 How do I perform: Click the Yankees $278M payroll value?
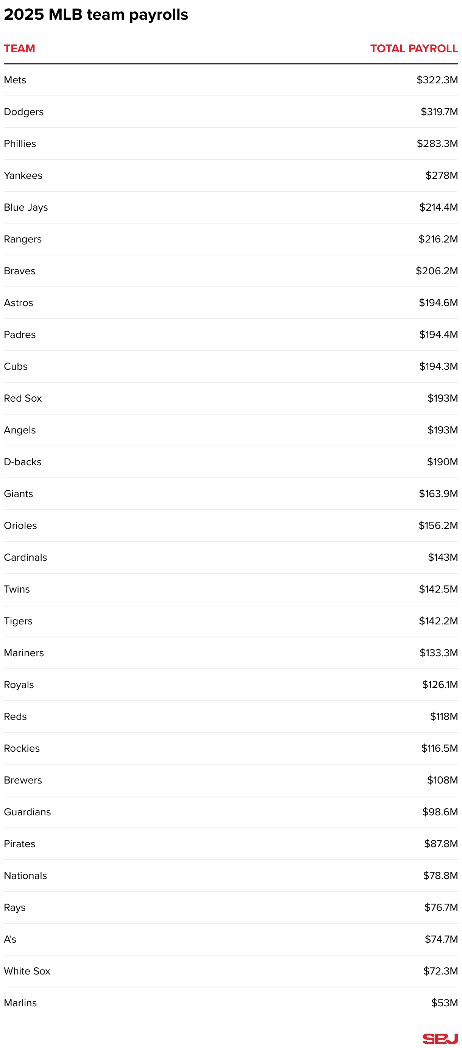point(441,175)
